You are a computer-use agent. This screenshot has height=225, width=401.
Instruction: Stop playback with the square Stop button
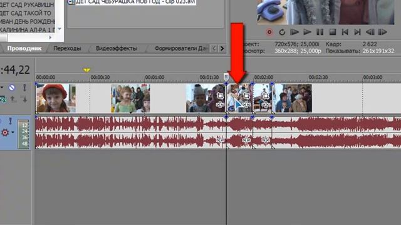332,32
